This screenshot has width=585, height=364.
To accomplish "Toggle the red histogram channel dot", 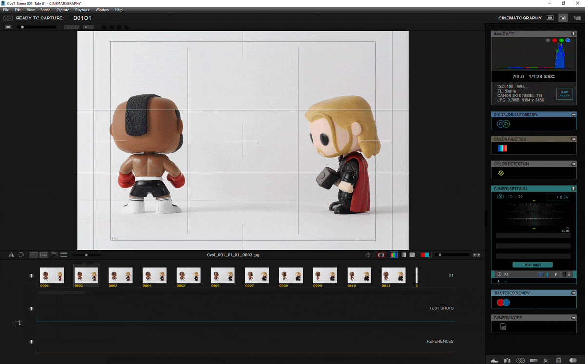I will (554, 40).
